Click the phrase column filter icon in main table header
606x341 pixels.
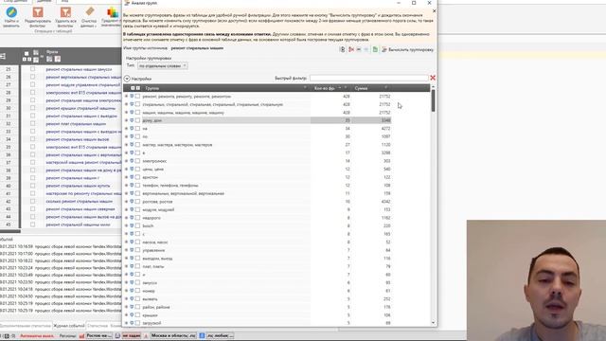click(49, 59)
